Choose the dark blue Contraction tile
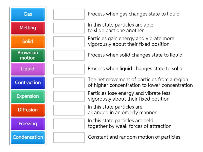 28,83
